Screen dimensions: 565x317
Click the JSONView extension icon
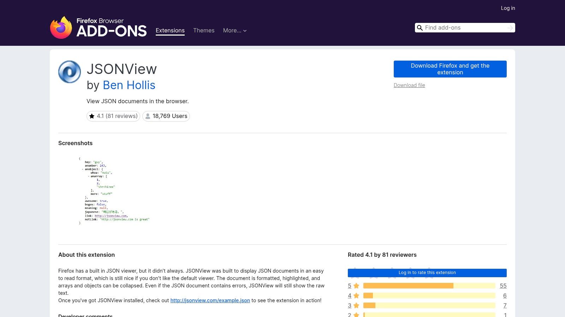pyautogui.click(x=69, y=72)
